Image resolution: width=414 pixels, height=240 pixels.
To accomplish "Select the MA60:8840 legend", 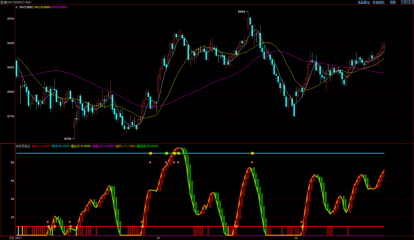I will coord(59,7).
